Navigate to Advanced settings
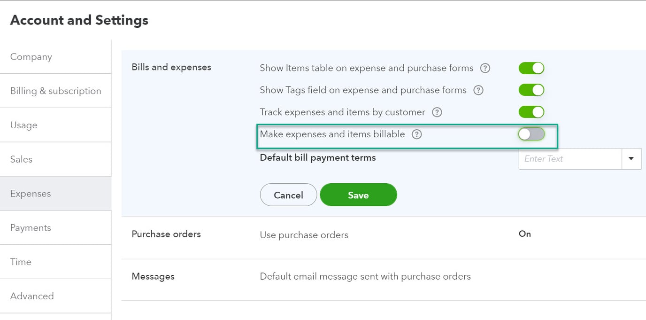The image size is (646, 320). [x=31, y=296]
